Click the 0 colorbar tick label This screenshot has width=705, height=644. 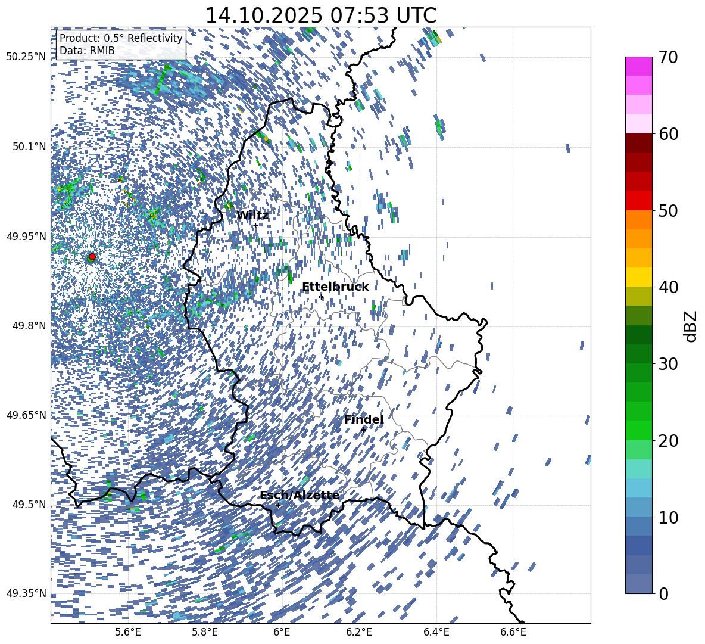click(x=664, y=593)
